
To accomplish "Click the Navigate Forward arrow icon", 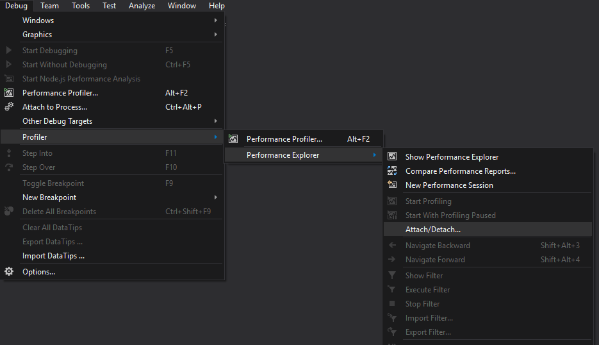I will click(x=392, y=259).
